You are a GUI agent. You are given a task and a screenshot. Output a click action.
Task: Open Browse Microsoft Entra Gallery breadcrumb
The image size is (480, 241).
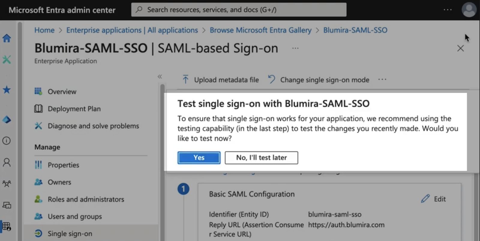click(x=260, y=30)
